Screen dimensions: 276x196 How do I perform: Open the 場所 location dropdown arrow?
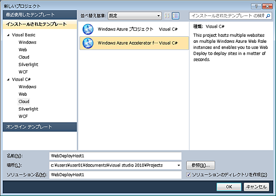tap(178, 165)
